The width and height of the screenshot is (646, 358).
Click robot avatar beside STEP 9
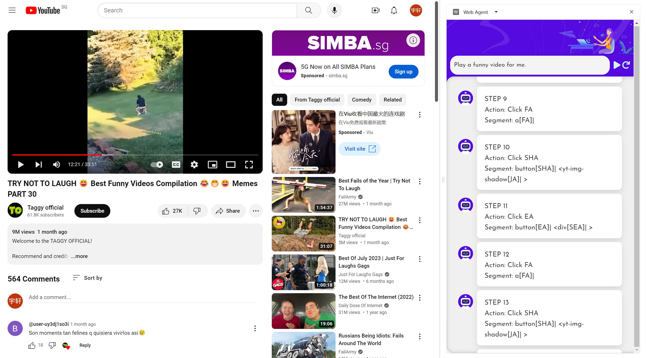point(466,97)
